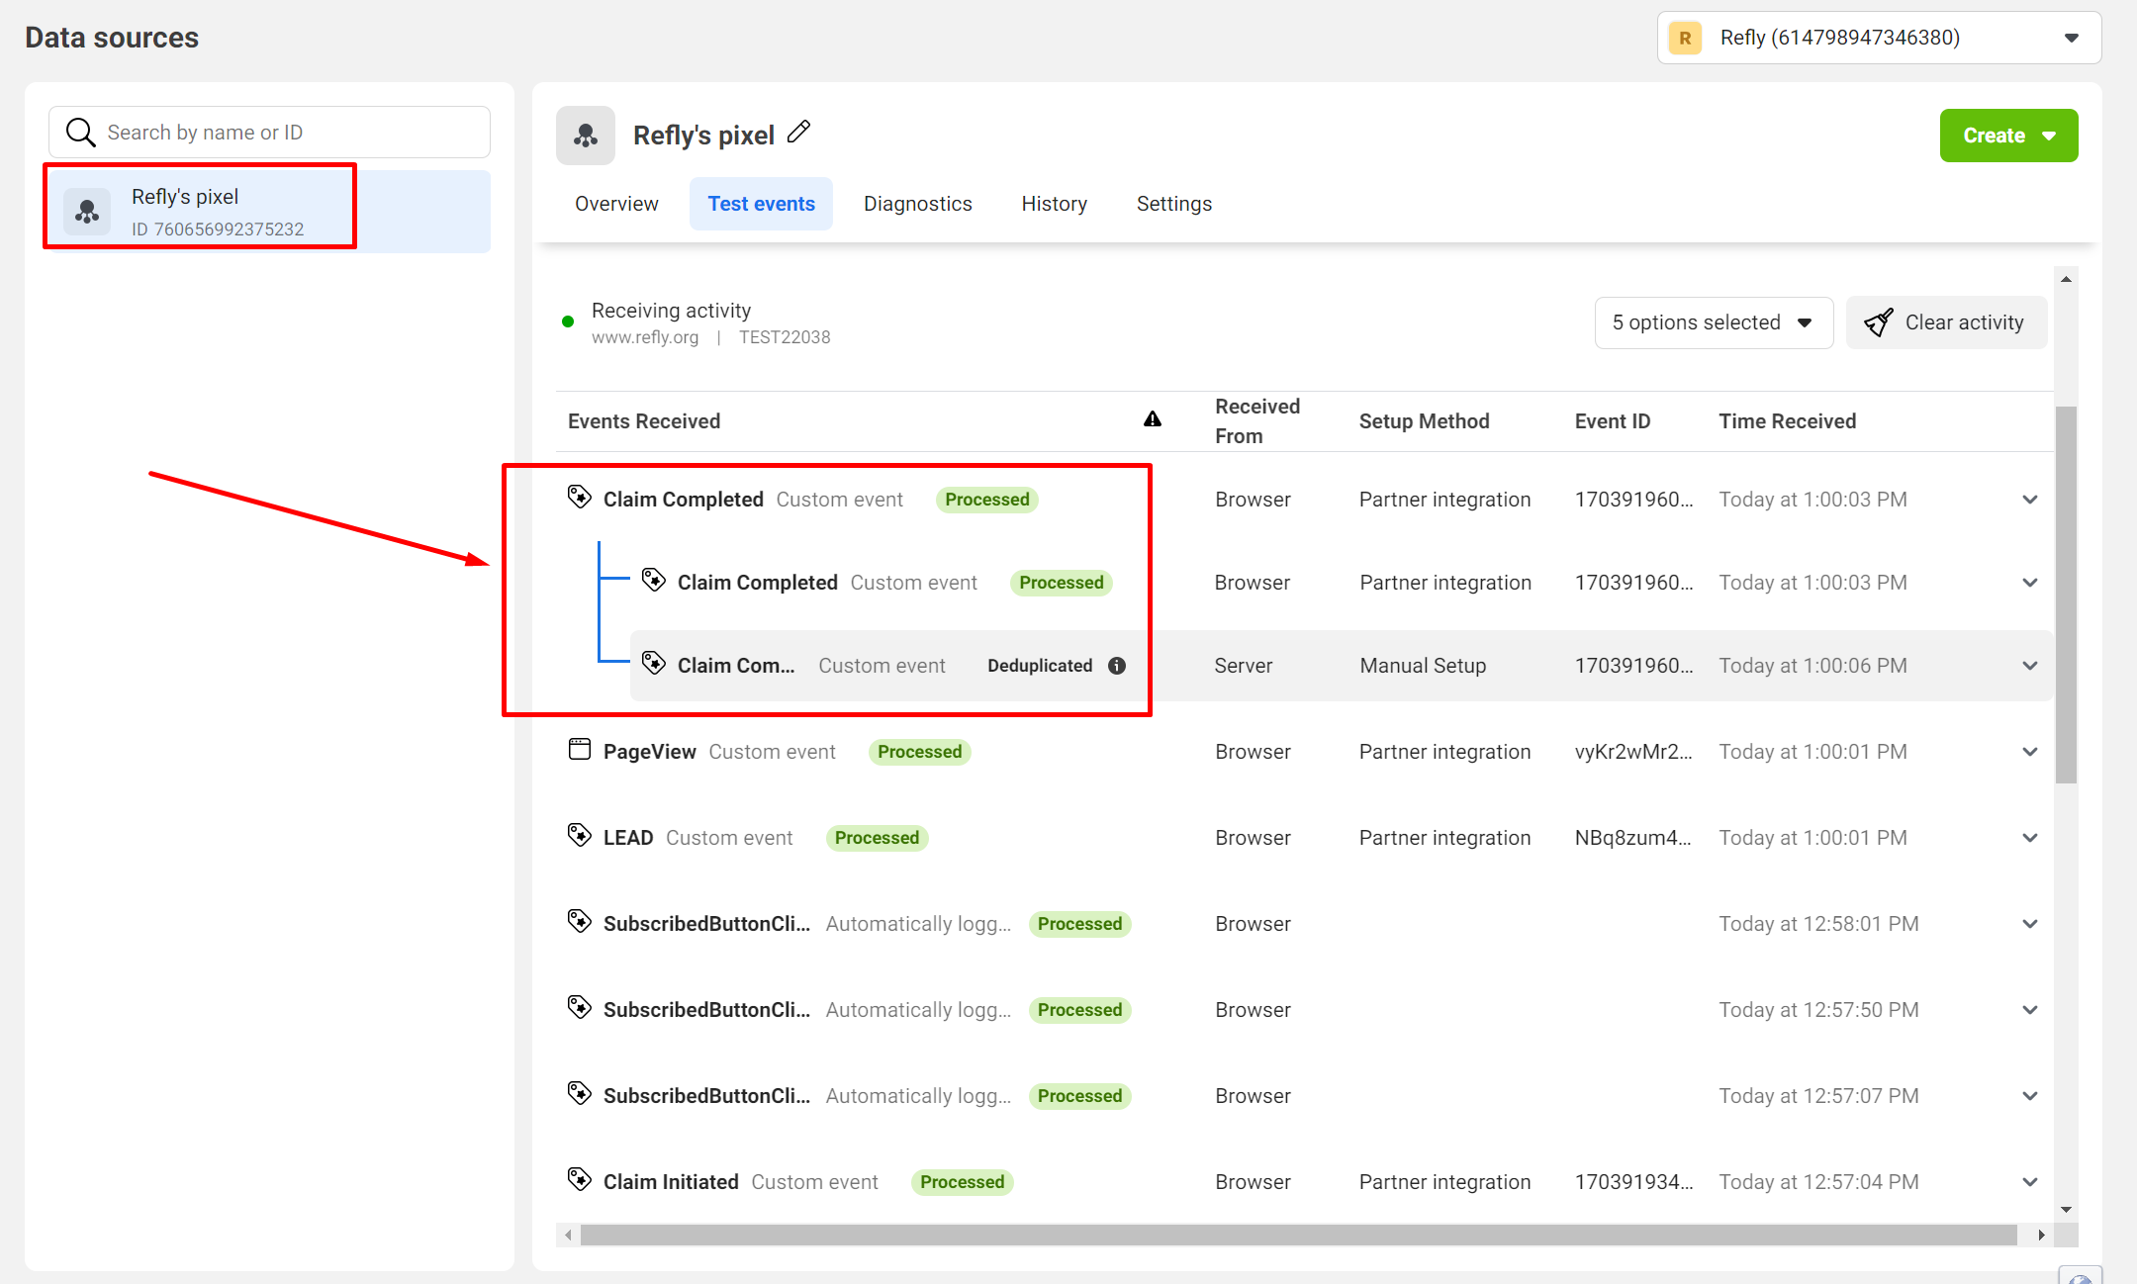Screen dimensions: 2137x1284
Task: Click the Manual Setup cell
Action: [x=1423, y=666]
